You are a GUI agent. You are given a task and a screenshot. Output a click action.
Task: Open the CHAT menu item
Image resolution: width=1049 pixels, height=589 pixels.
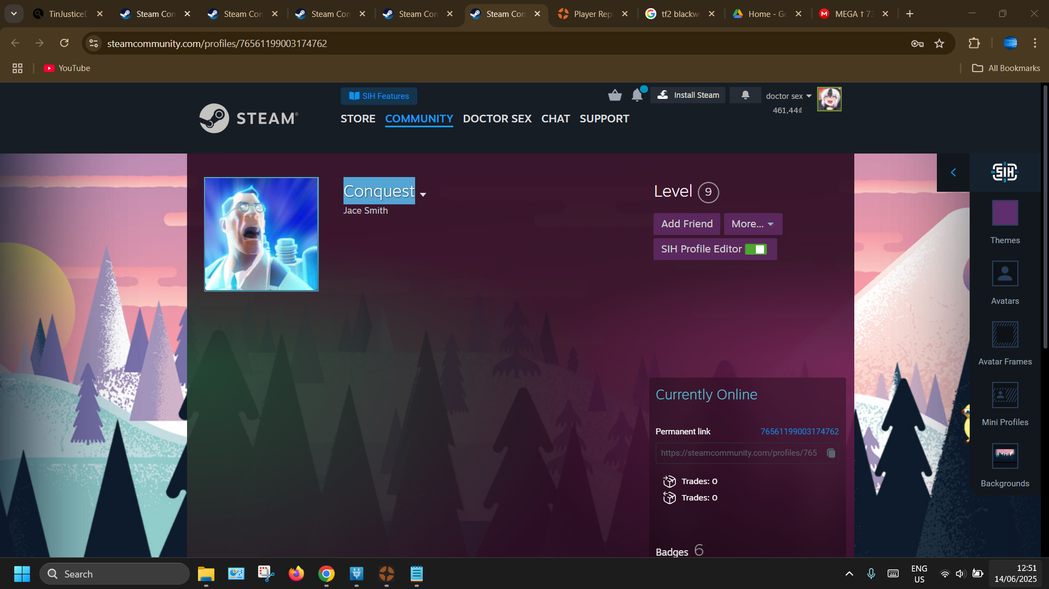click(555, 119)
